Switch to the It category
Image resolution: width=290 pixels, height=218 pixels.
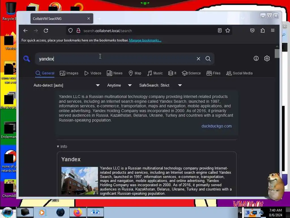click(172, 73)
